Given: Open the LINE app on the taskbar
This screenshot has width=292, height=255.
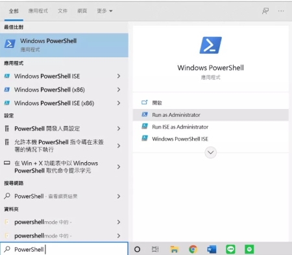Looking at the screenshot, I should 230,249.
